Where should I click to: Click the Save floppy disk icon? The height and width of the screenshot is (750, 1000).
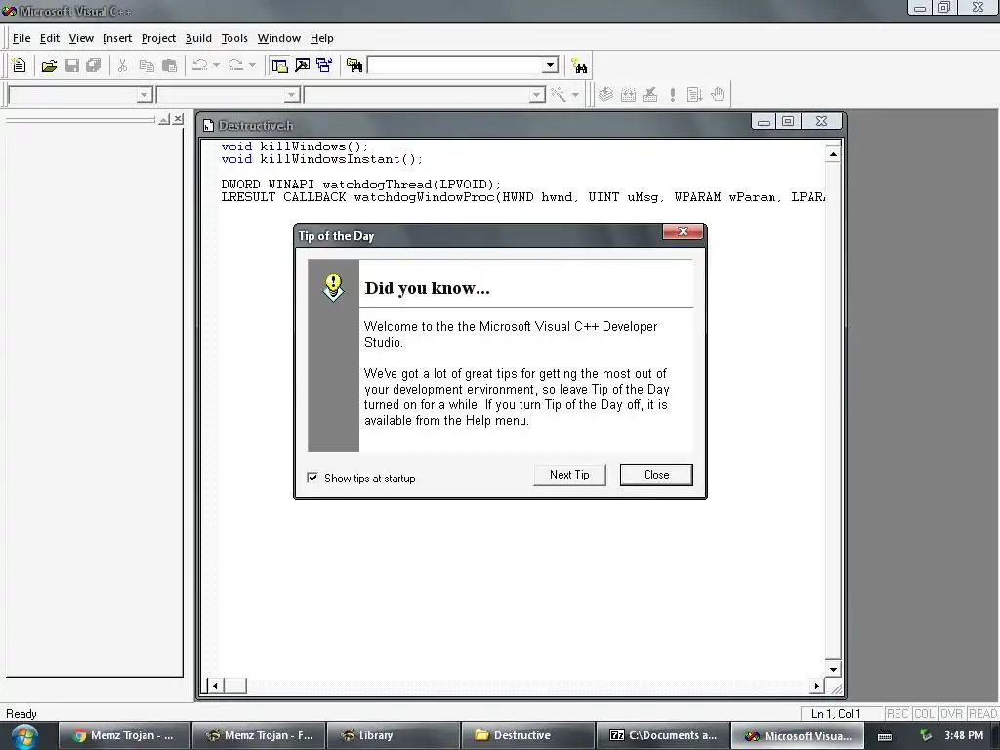[x=72, y=65]
